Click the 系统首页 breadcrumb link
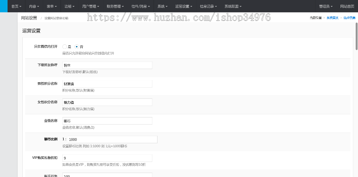This screenshot has height=177, width=358. (333, 18)
